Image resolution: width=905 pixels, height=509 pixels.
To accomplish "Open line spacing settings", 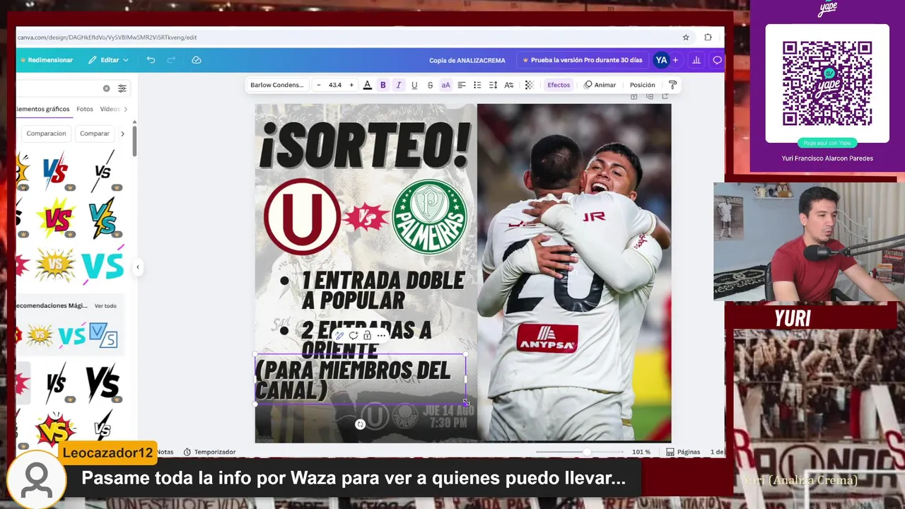I will (x=493, y=85).
